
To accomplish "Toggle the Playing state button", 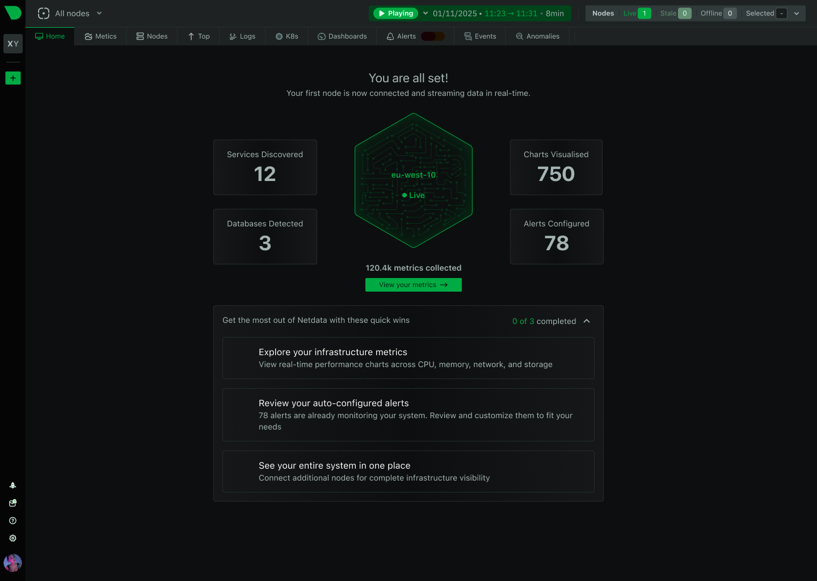I will click(x=395, y=12).
